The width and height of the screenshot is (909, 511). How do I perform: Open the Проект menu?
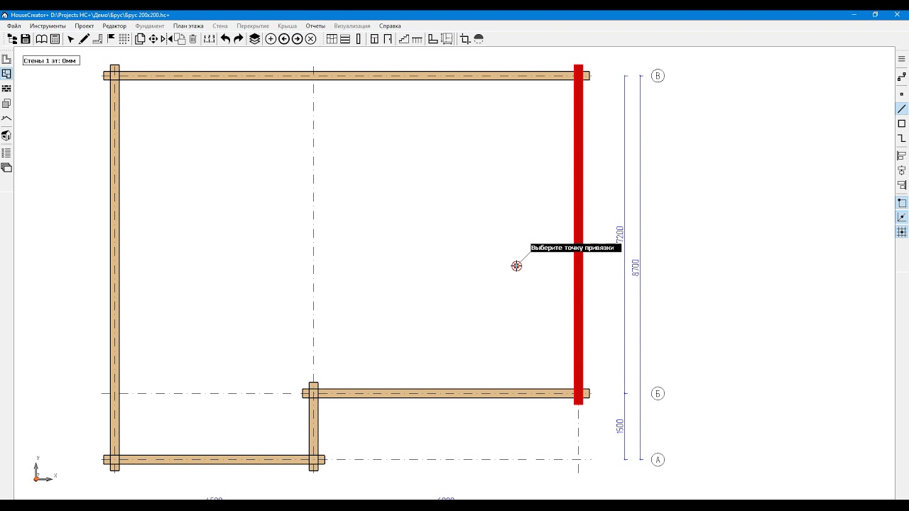click(85, 26)
